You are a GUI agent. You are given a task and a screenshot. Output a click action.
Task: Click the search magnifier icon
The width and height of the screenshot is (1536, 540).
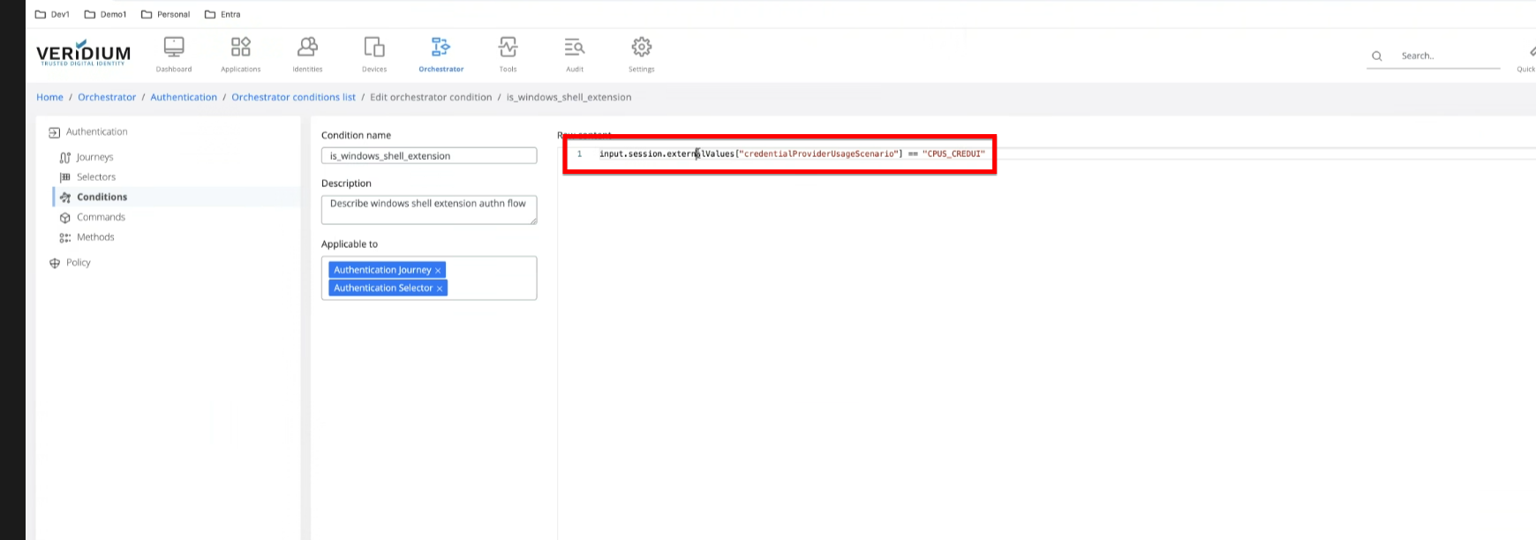click(x=1376, y=56)
